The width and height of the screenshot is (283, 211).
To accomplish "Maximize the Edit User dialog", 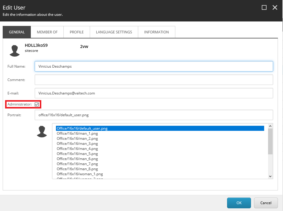I will tap(264, 7).
